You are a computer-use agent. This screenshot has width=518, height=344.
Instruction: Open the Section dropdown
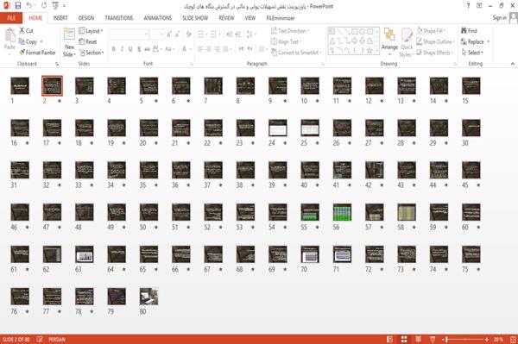pyautogui.click(x=92, y=53)
